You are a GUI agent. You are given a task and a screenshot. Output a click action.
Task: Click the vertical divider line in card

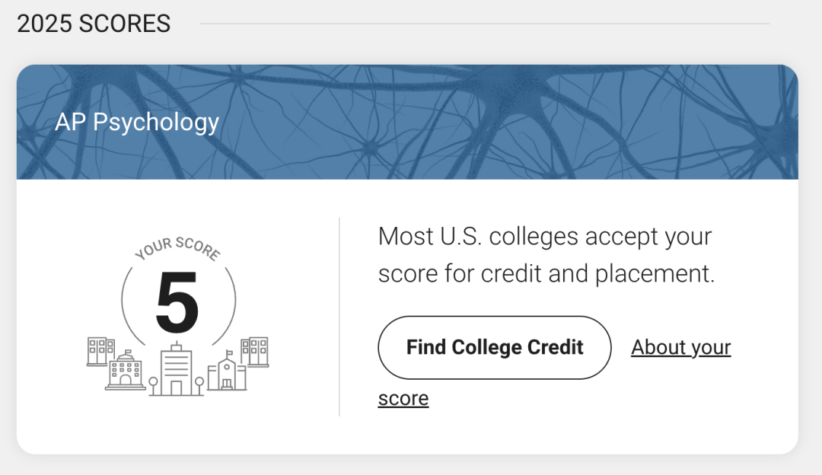pos(339,317)
